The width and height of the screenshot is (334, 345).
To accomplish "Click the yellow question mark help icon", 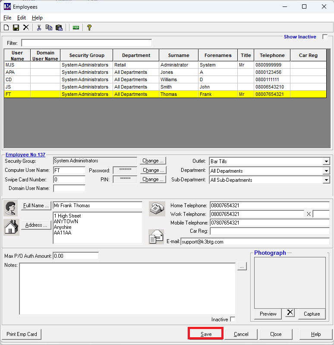I will pos(89,28).
